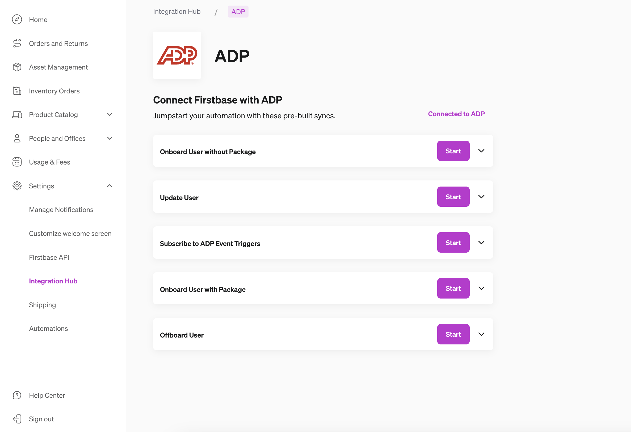Viewport: 631px width, 432px height.
Task: Click the Connected to ADP link
Action: pos(456,114)
